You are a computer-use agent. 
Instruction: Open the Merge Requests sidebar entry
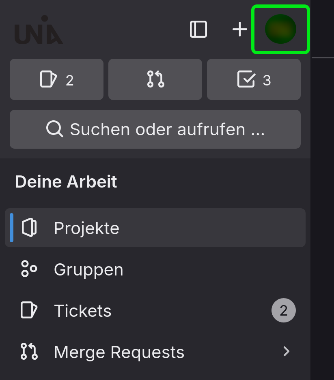(119, 352)
